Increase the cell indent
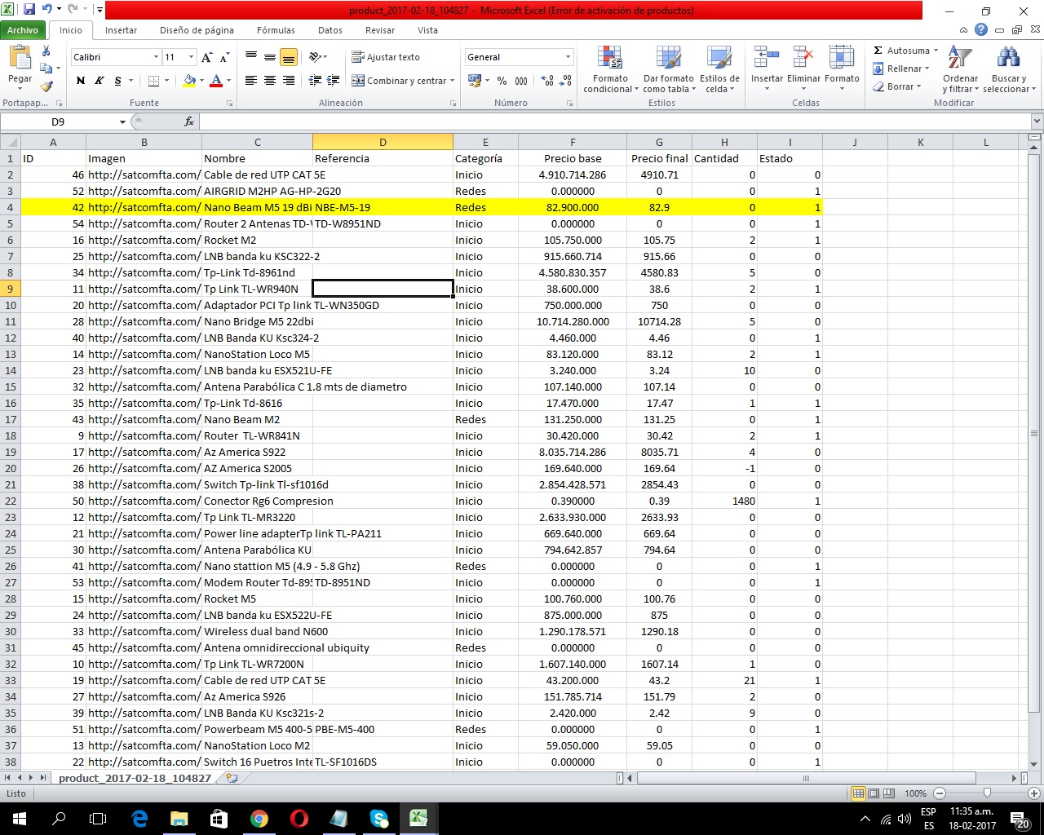The image size is (1044, 835). pyautogui.click(x=333, y=81)
